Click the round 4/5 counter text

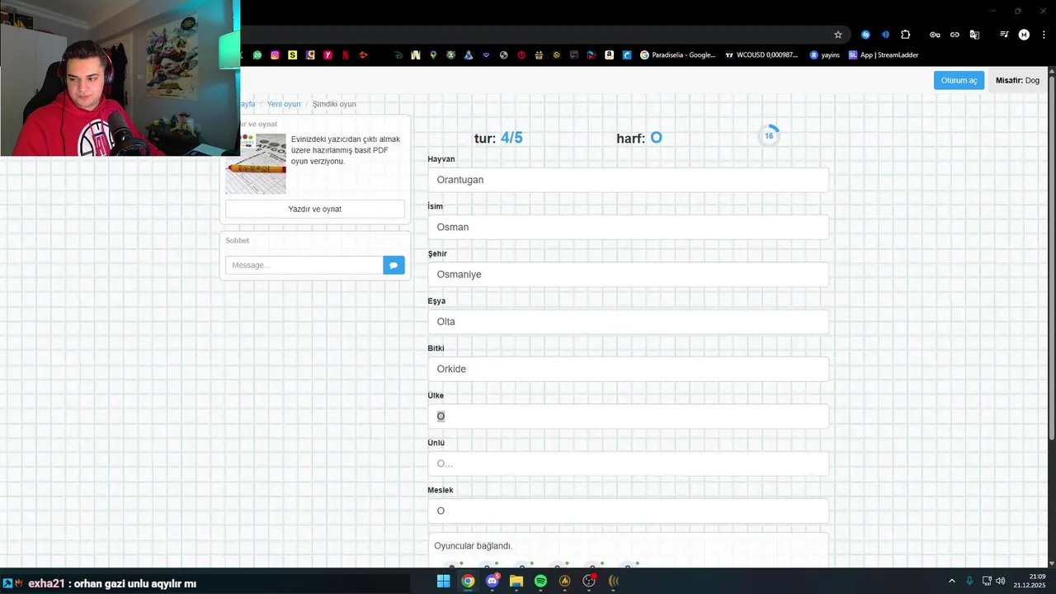click(511, 138)
